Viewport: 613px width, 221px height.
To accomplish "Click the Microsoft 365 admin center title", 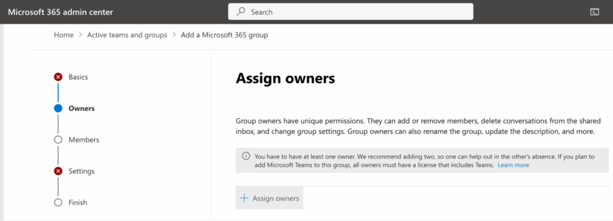I will coord(60,12).
